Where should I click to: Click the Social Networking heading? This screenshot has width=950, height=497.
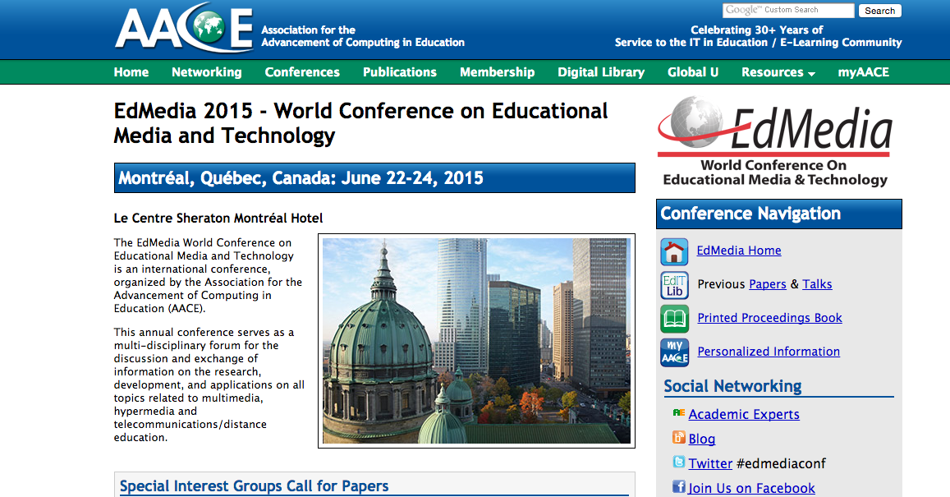pyautogui.click(x=732, y=386)
